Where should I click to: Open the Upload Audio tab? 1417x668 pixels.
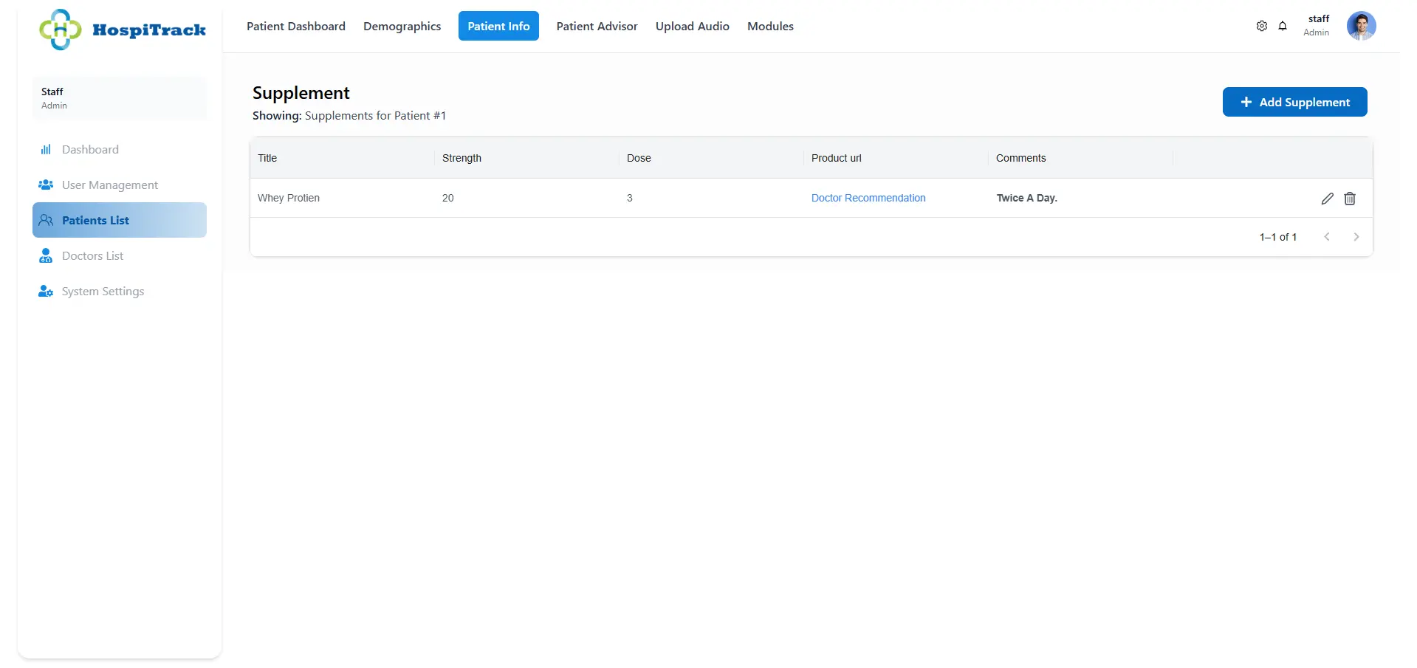pos(692,27)
